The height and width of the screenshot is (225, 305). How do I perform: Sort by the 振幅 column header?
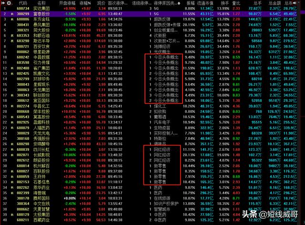(191, 3)
